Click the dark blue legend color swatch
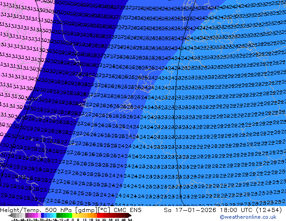The height and width of the screenshot is (221, 286). coord(42,215)
